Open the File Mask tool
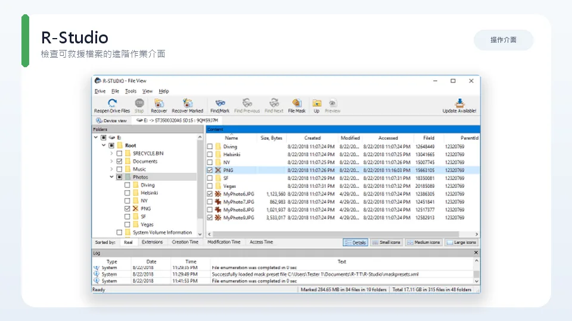This screenshot has width=572, height=321. (x=297, y=106)
